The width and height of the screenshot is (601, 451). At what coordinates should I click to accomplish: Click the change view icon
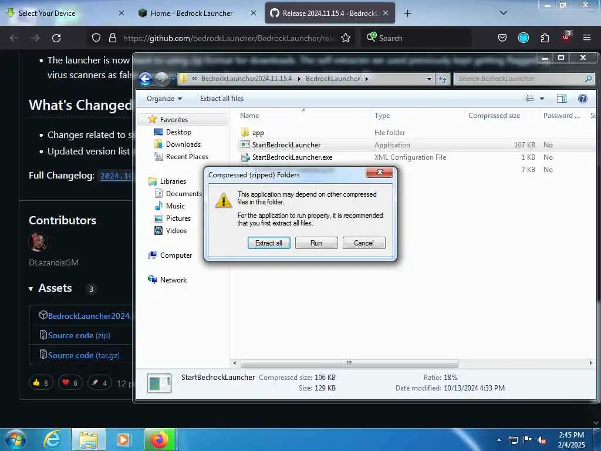click(529, 99)
